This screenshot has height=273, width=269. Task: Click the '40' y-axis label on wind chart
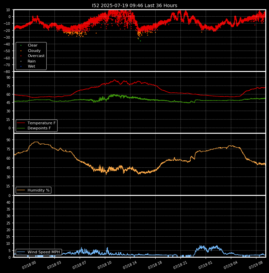tap(9, 202)
